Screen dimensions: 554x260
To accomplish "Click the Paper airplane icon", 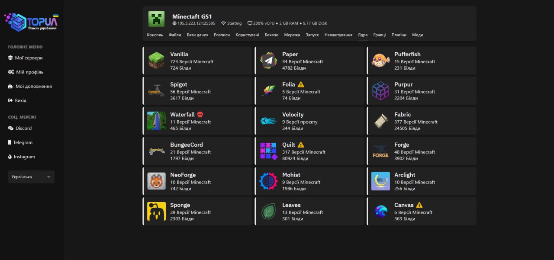I will click(268, 61).
